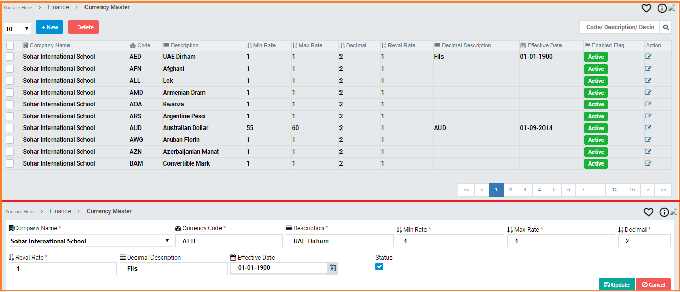Open edit icon for Australian Dollar row
Screen dimensions: 680x292
[x=649, y=128]
